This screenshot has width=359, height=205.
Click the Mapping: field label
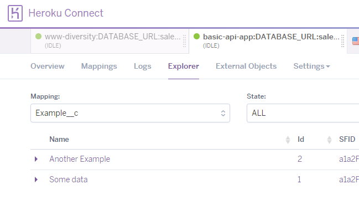click(45, 96)
